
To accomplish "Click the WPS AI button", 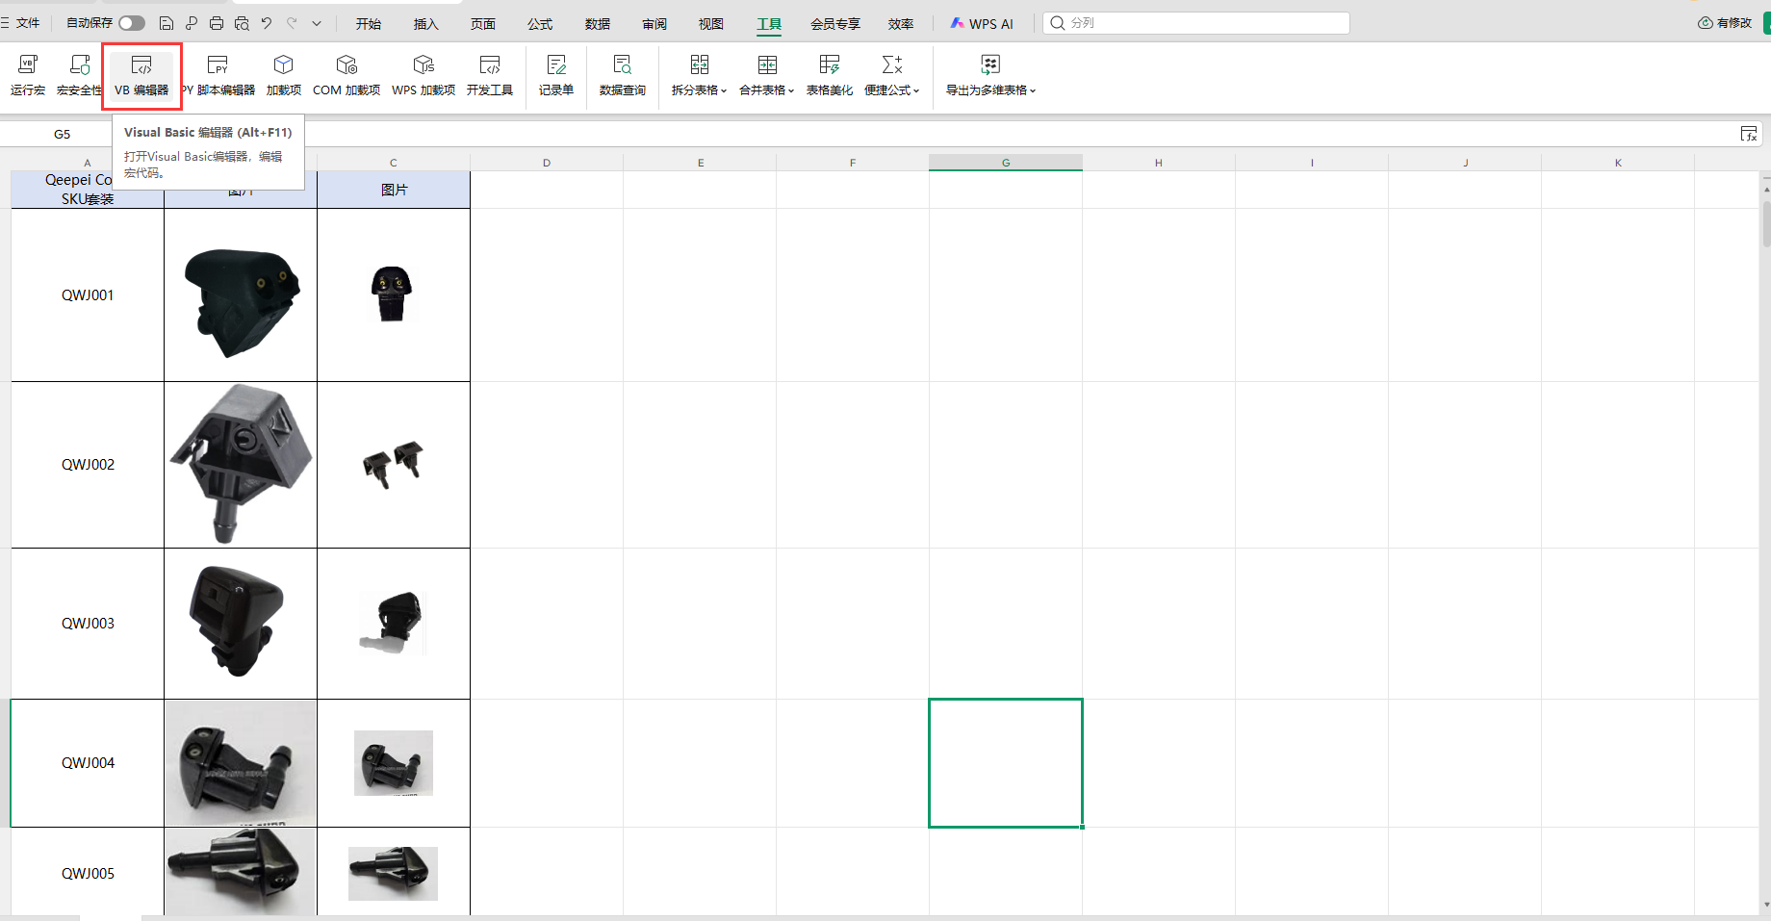I will 982,24.
